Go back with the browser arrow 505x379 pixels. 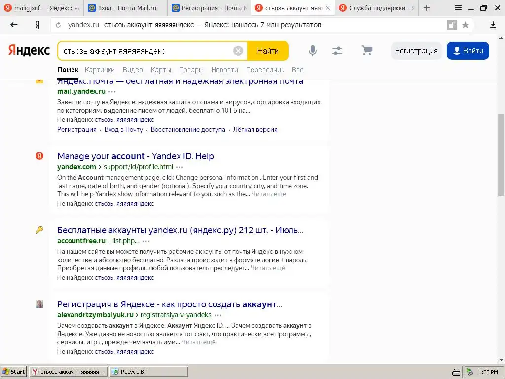pos(14,25)
